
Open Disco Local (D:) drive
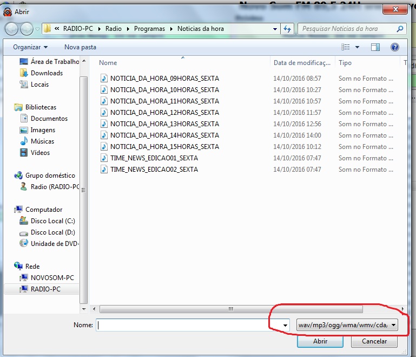47,232
